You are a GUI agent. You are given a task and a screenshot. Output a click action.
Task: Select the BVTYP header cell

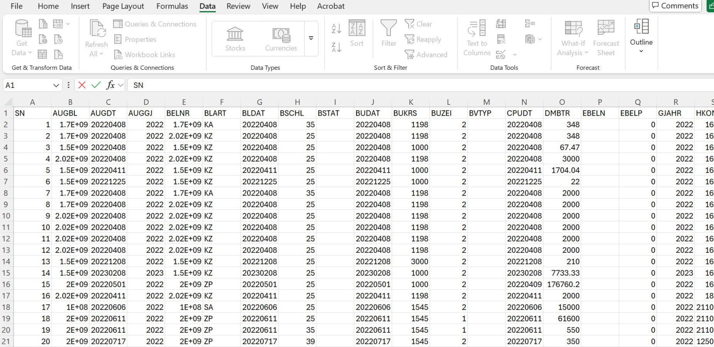(x=486, y=113)
